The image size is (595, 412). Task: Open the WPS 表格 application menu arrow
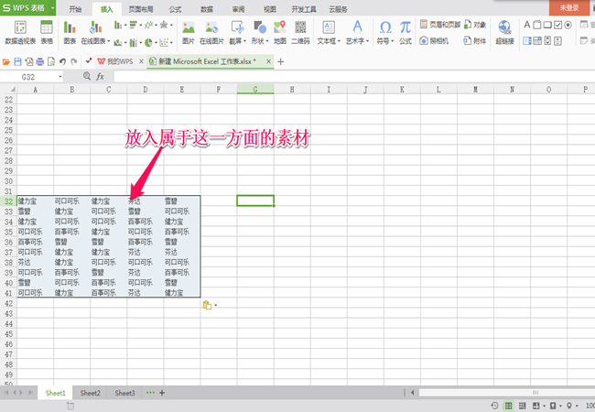[52, 7]
